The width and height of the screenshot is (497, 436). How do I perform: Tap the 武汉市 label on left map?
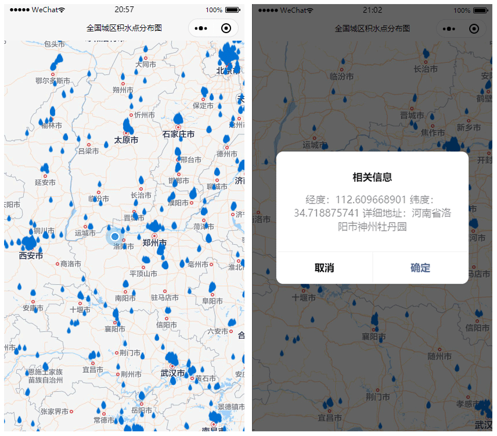coord(172,373)
